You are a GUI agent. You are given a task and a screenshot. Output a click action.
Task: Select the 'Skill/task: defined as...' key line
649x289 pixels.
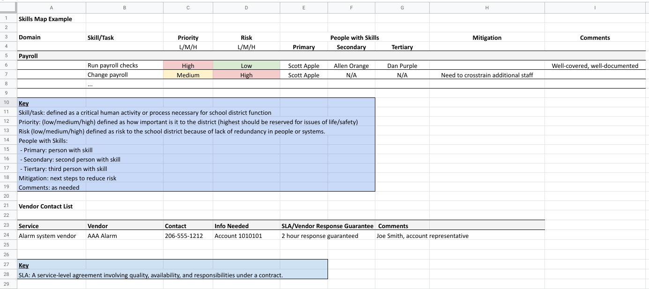(x=145, y=112)
